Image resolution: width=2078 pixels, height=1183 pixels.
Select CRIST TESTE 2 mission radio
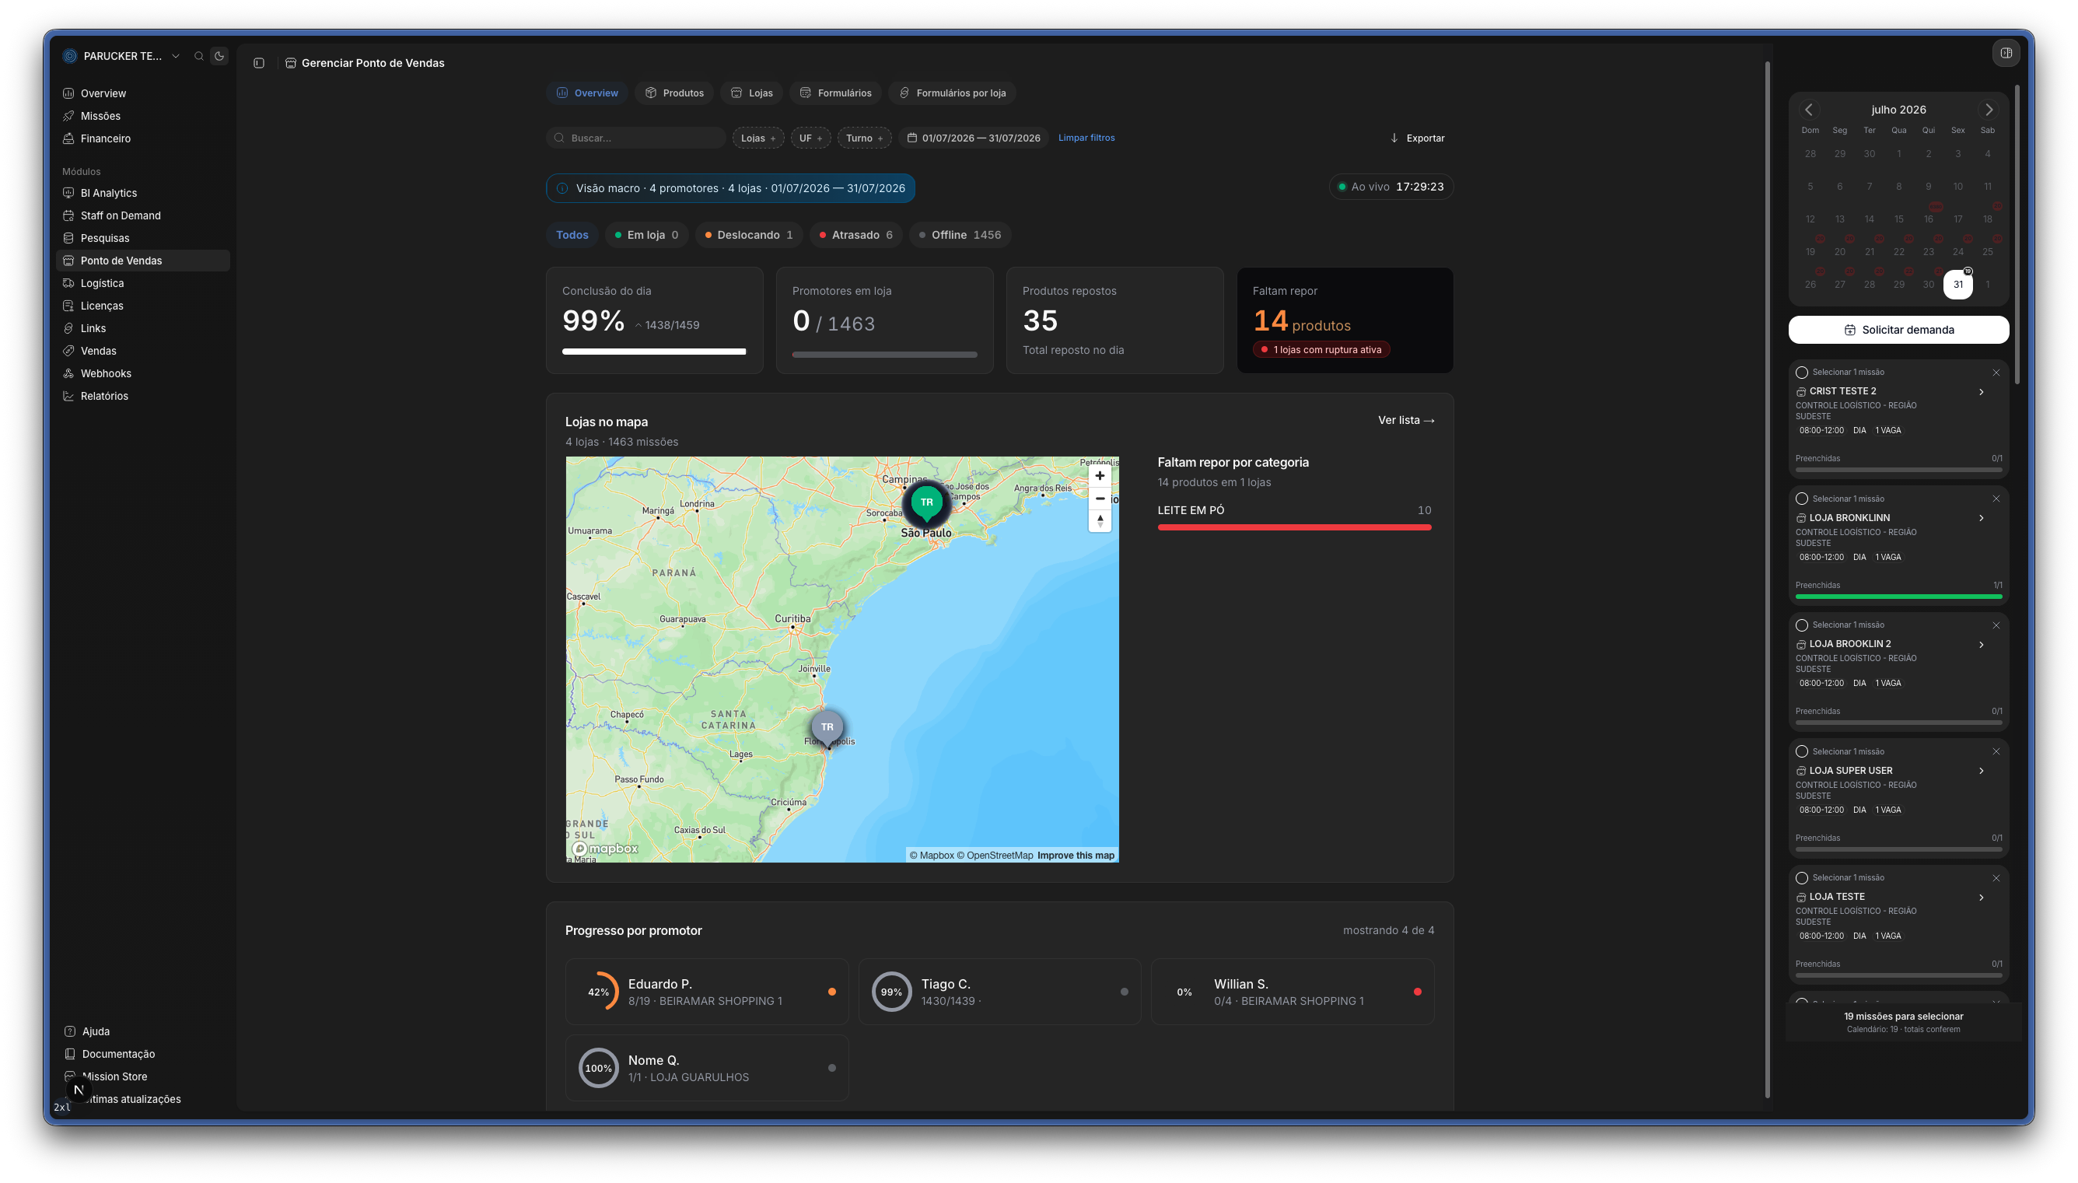pos(1802,372)
